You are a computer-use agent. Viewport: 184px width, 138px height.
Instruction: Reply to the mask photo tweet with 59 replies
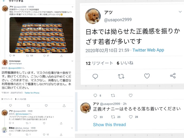click(11, 55)
